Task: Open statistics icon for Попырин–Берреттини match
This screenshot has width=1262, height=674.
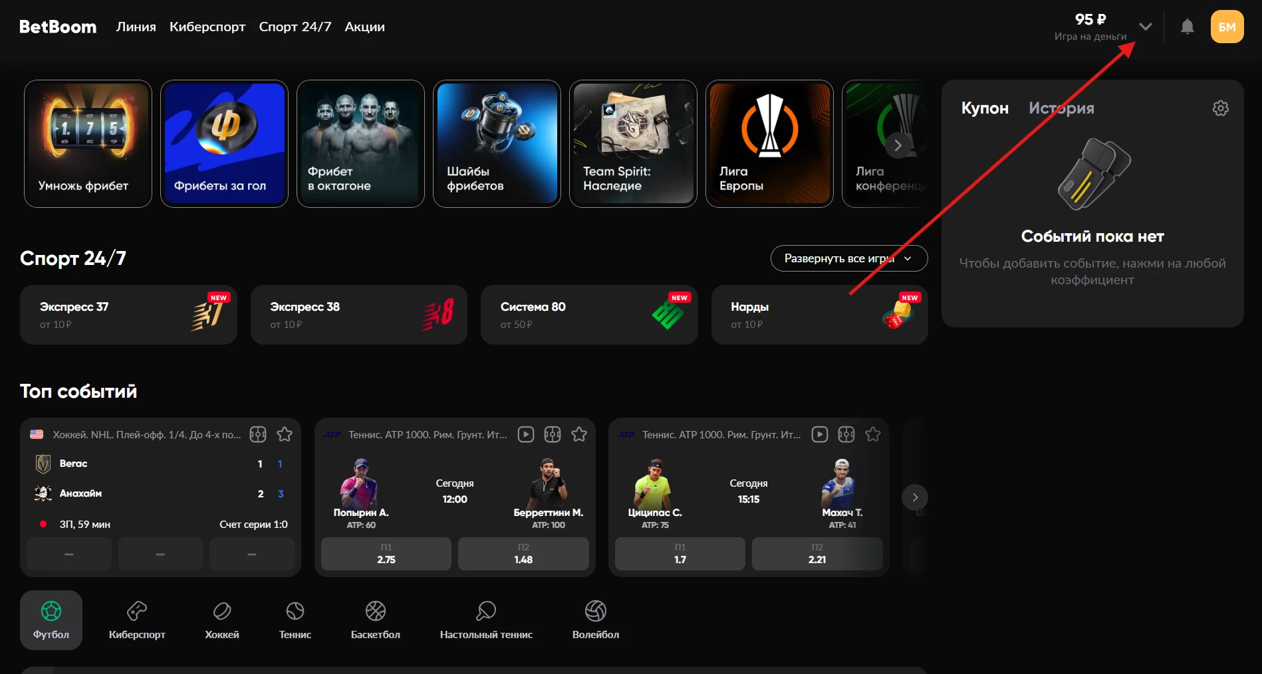Action: [x=553, y=434]
